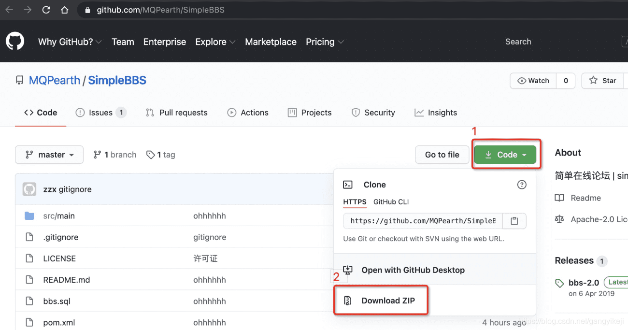This screenshot has height=330, width=628.
Task: Click the tag icon next to bbs-2.0
Action: click(x=559, y=283)
